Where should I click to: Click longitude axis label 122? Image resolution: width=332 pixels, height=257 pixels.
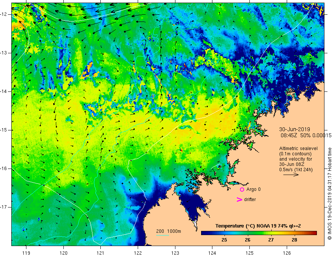[x=138, y=253]
